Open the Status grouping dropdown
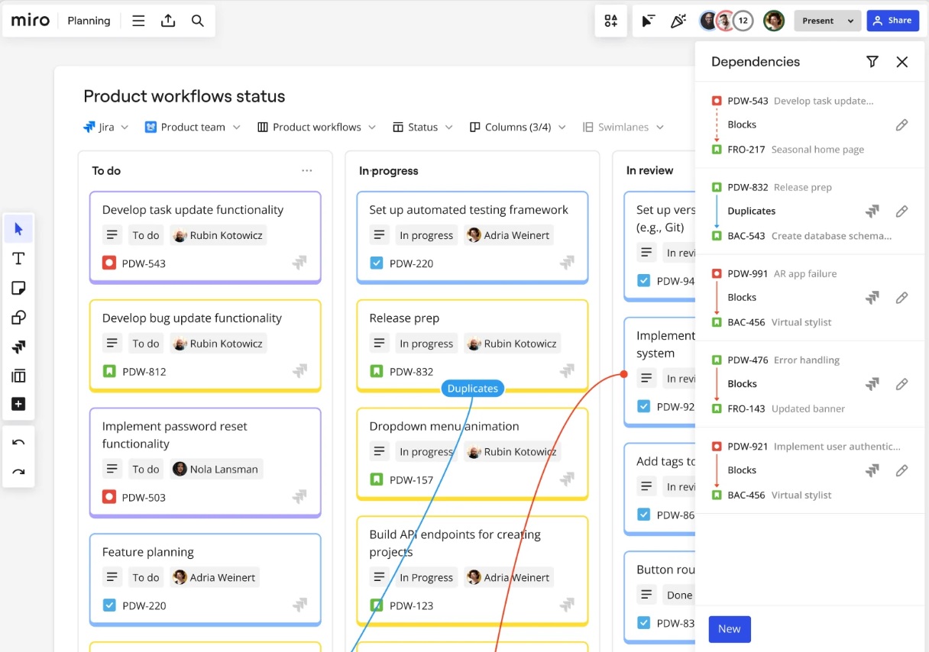929x652 pixels. (x=422, y=127)
